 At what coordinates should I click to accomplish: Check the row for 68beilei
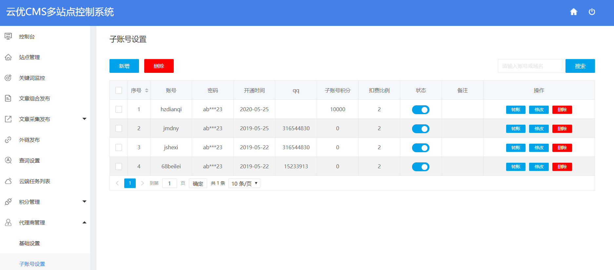(119, 166)
